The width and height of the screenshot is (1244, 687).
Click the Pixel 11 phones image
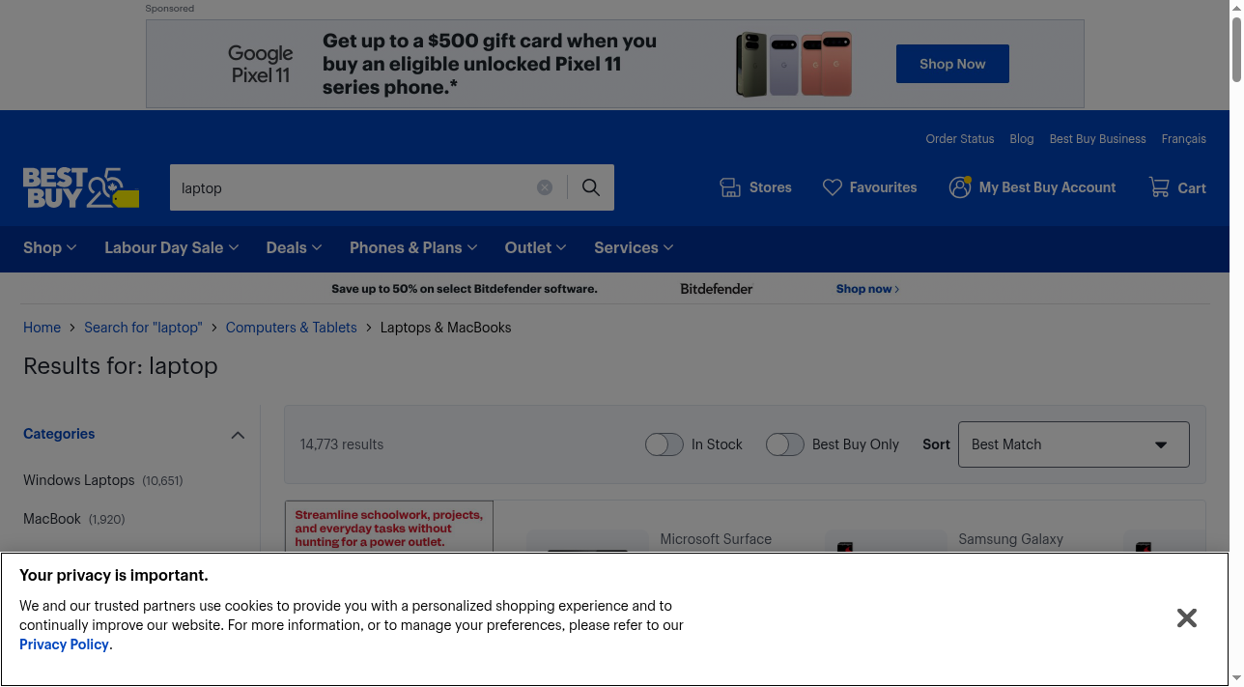coord(794,64)
